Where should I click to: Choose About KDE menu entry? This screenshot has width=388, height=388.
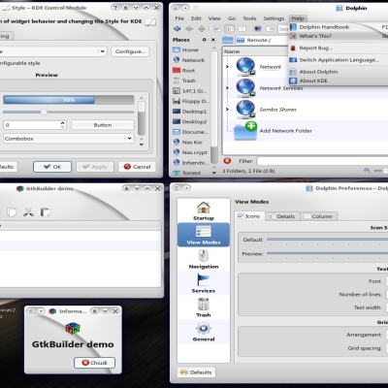[338, 81]
